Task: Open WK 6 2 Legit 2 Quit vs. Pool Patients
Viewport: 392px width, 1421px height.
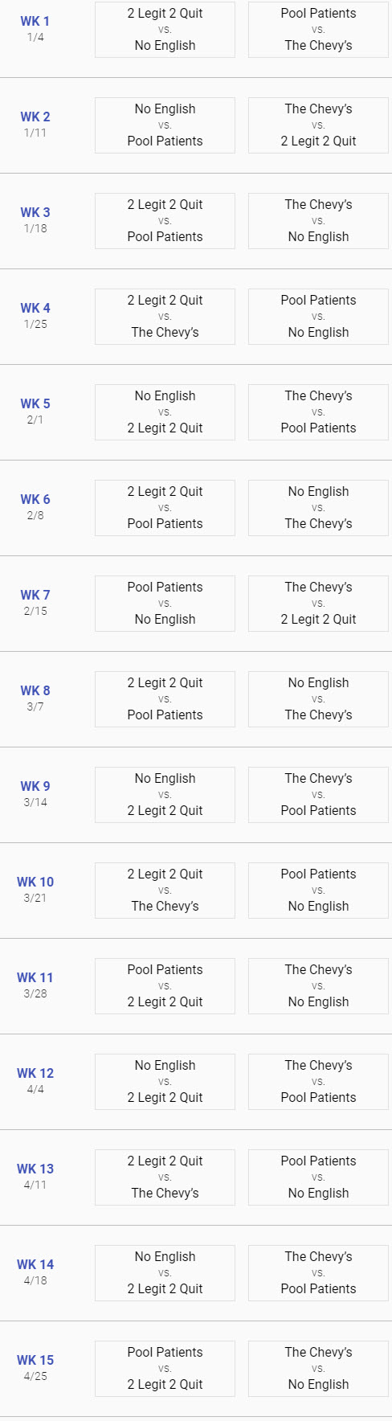Action: (x=165, y=508)
